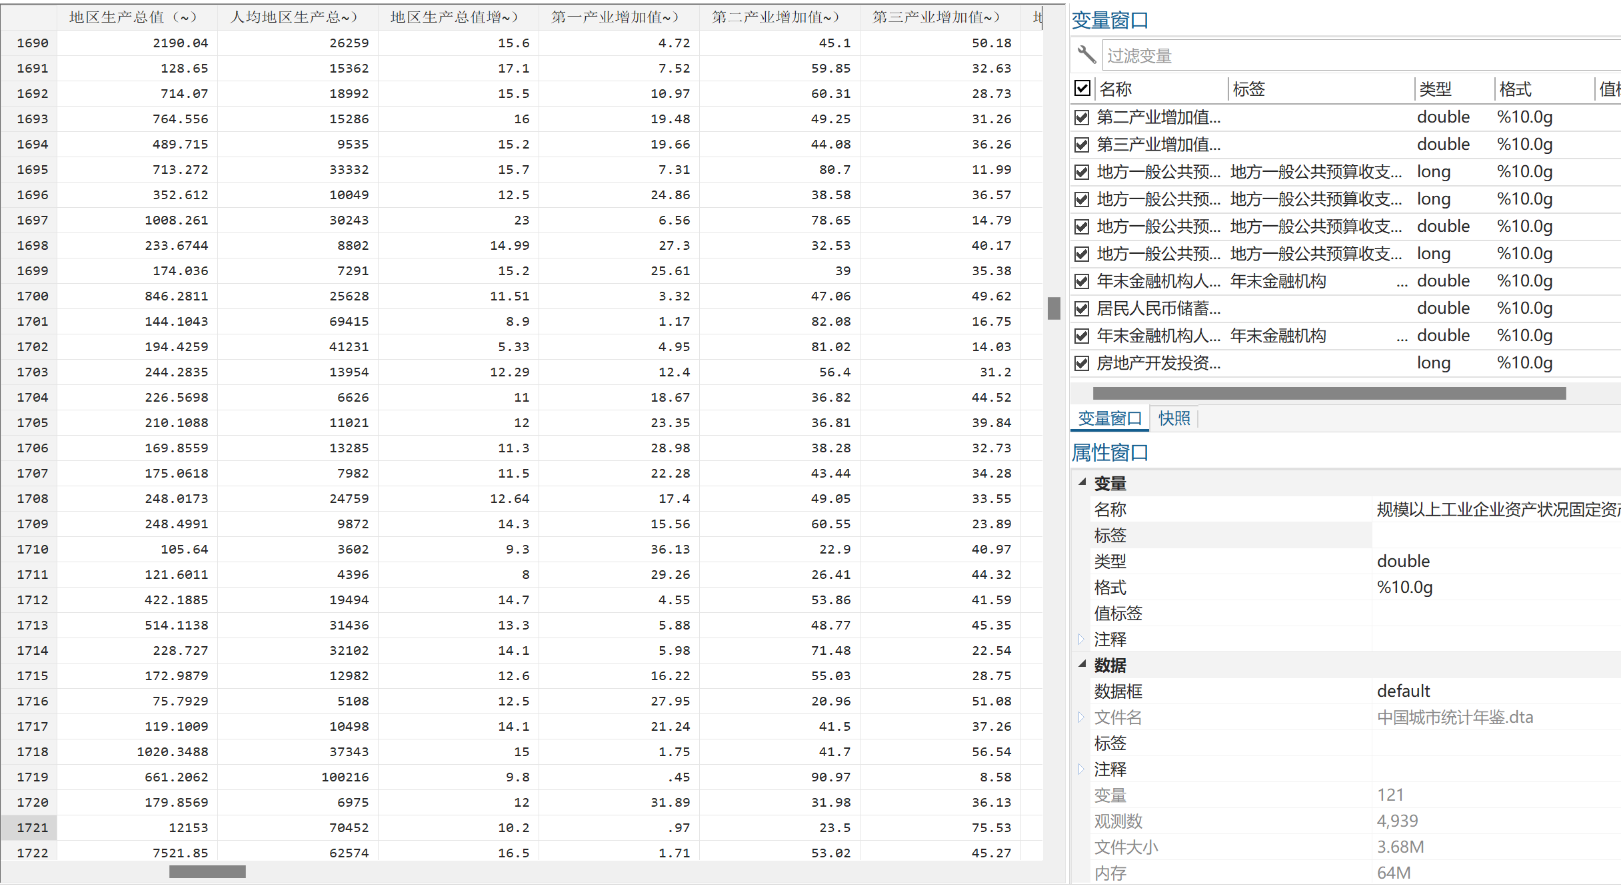
Task: Click the 第一产业增加值 column header
Action: (x=615, y=17)
